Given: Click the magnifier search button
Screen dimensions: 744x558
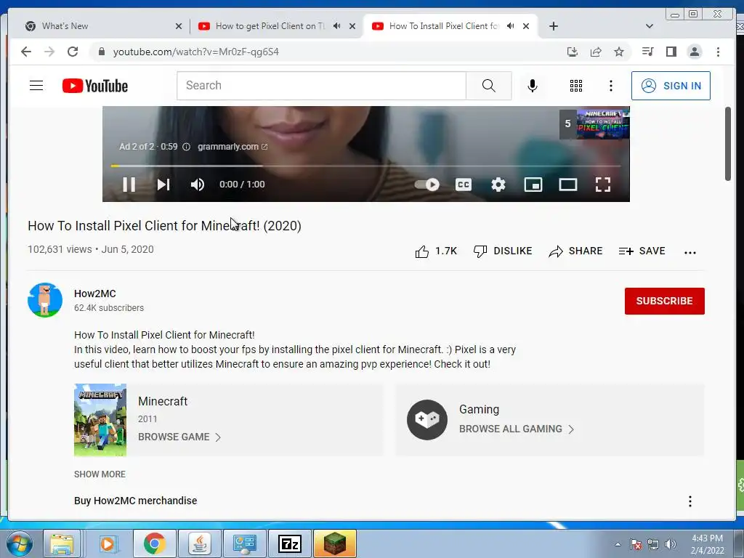Looking at the screenshot, I should (489, 86).
